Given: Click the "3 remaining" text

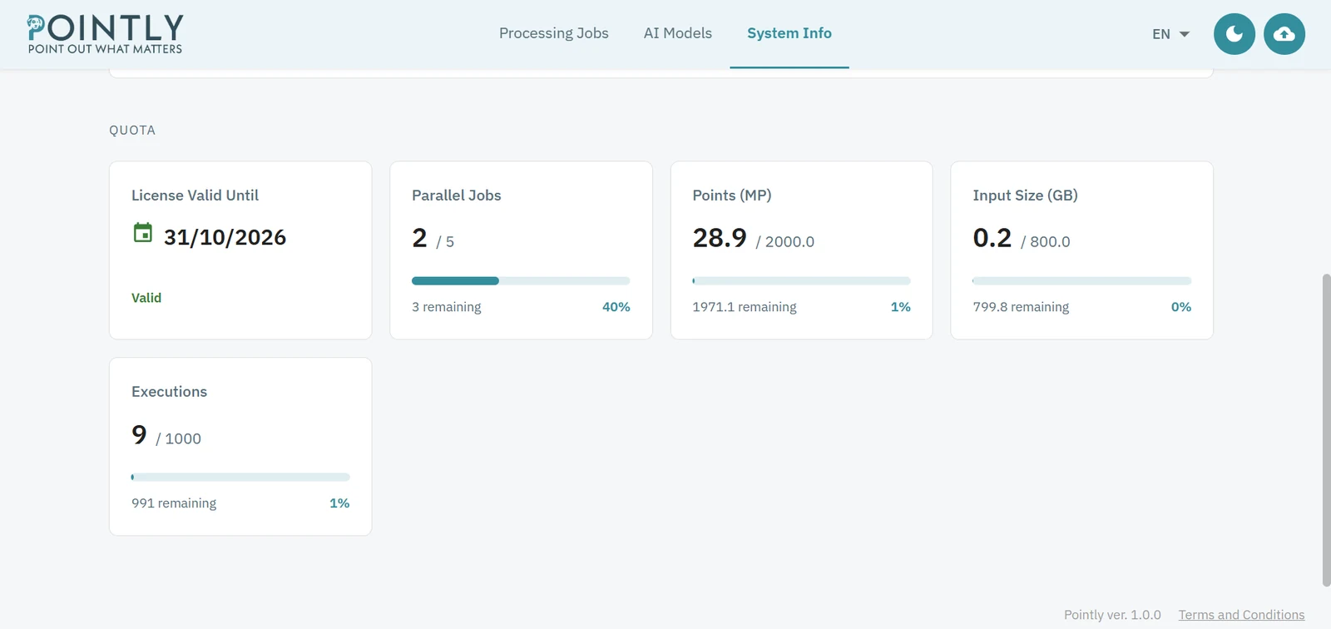Looking at the screenshot, I should pos(447,307).
